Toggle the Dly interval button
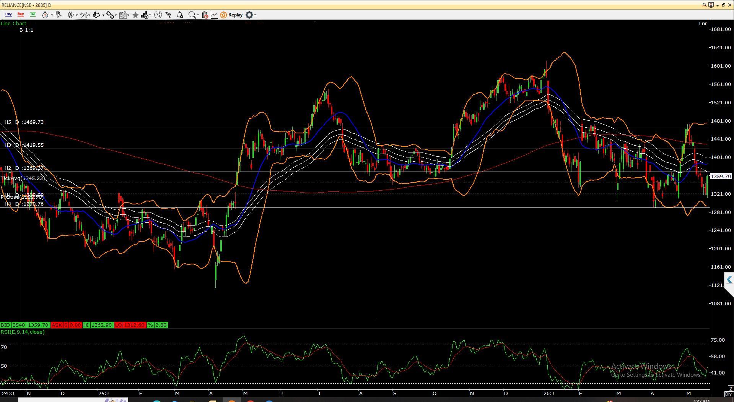This screenshot has height=402, width=734. coord(728,394)
